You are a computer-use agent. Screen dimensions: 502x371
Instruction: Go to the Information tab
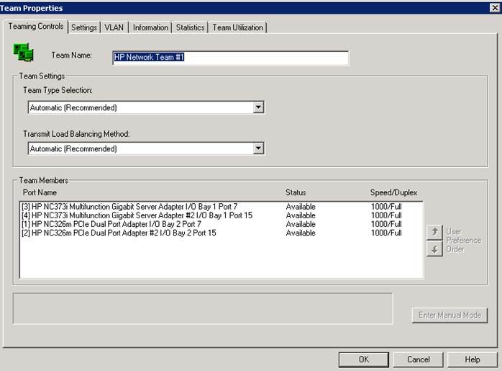[x=150, y=27]
